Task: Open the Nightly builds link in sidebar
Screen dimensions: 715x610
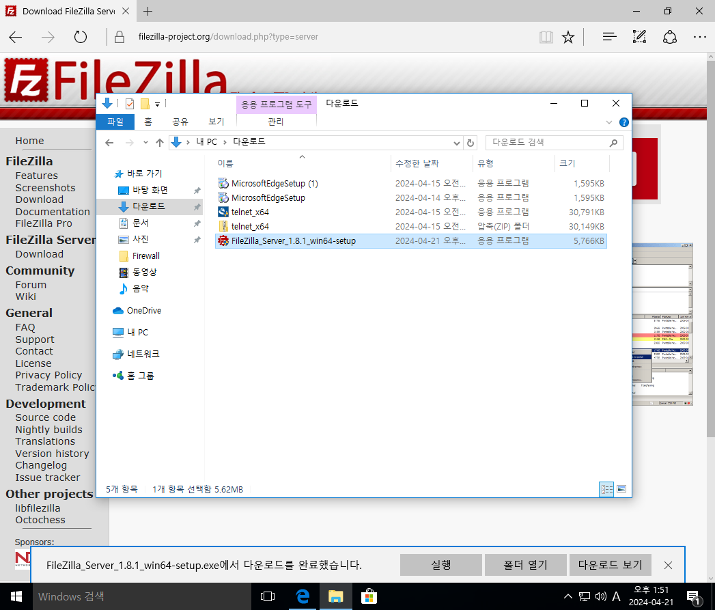Action: coord(48,430)
